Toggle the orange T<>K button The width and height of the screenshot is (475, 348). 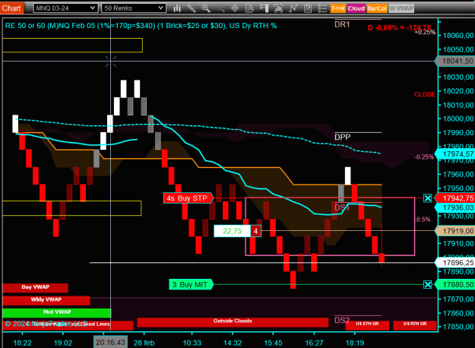[x=338, y=8]
